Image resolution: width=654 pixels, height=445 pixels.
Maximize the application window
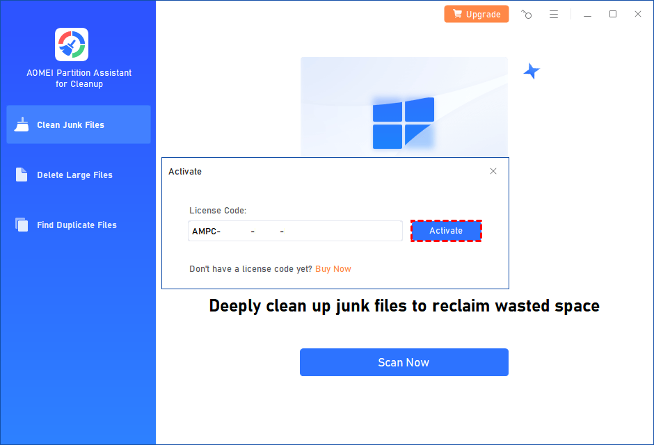(x=613, y=14)
